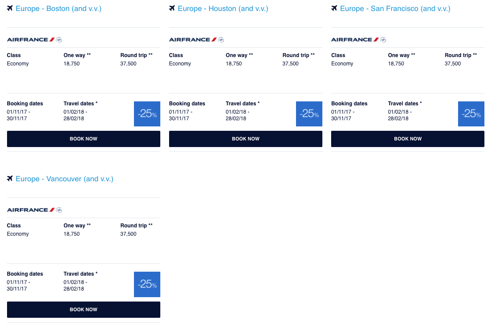Open the Europe - Boston (and v.v.) link
The width and height of the screenshot is (491, 327).
58,8
